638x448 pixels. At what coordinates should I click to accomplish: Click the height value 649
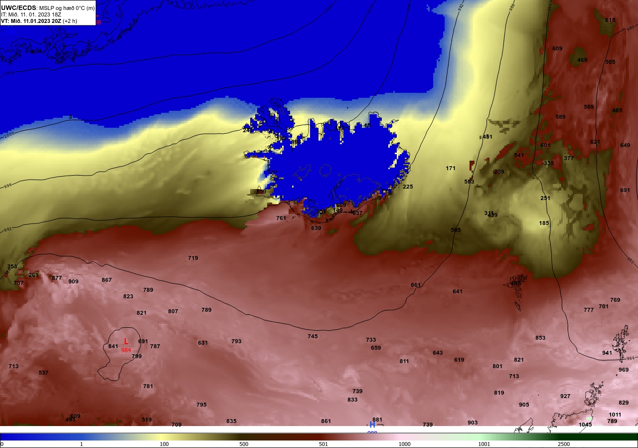(625, 145)
